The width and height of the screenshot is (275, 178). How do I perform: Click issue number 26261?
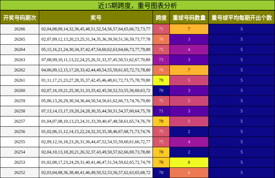tap(20, 80)
